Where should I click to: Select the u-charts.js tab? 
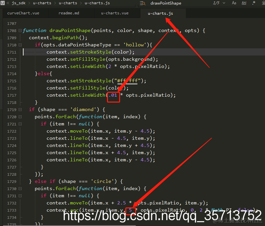pyautogui.click(x=163, y=13)
